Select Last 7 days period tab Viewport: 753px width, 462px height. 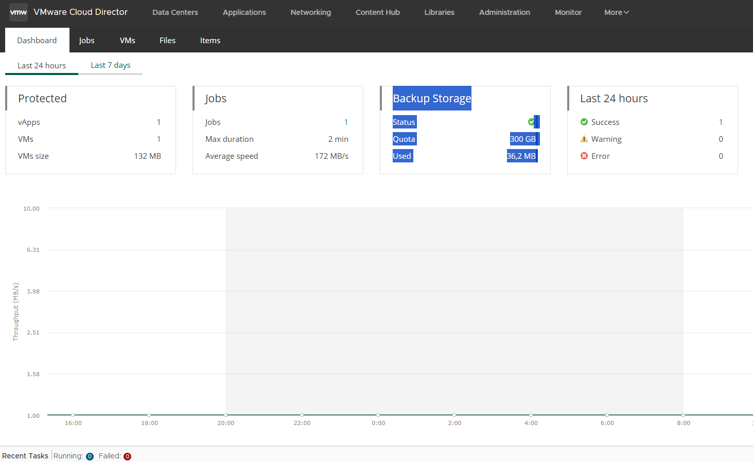tap(111, 65)
